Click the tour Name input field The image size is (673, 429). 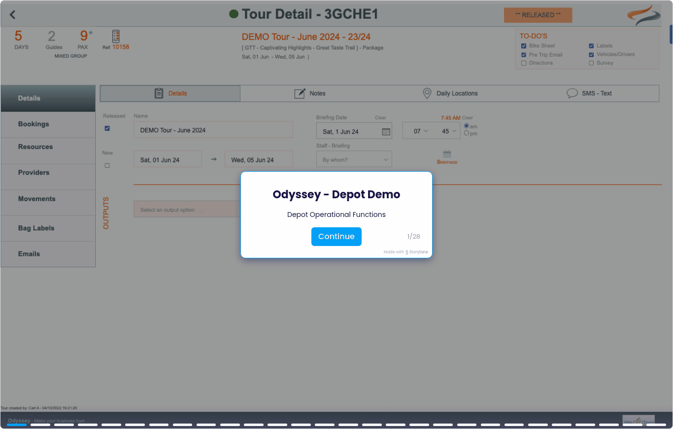tap(213, 130)
